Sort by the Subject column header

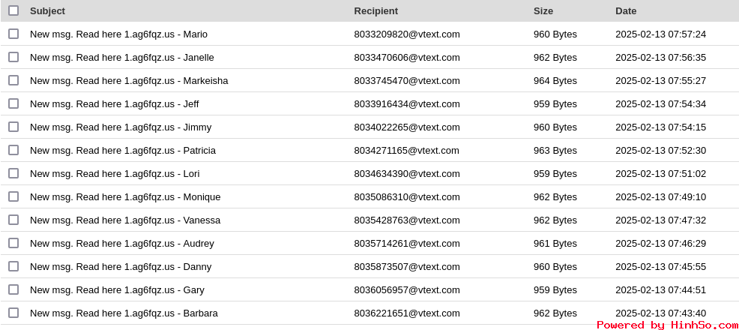point(47,10)
